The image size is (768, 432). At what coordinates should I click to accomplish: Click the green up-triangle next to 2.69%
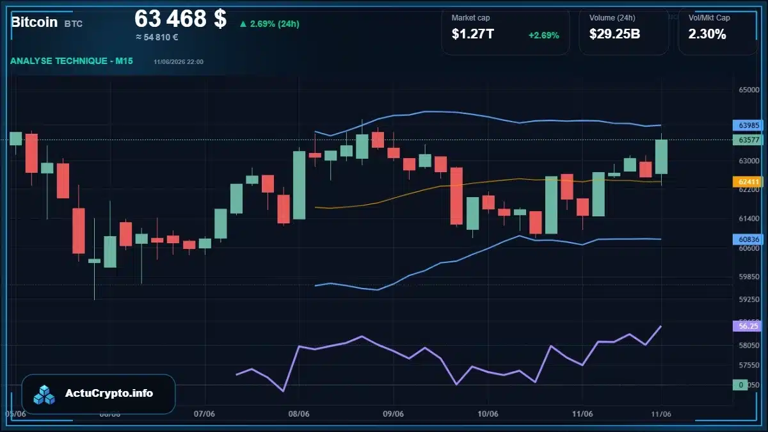[243, 24]
